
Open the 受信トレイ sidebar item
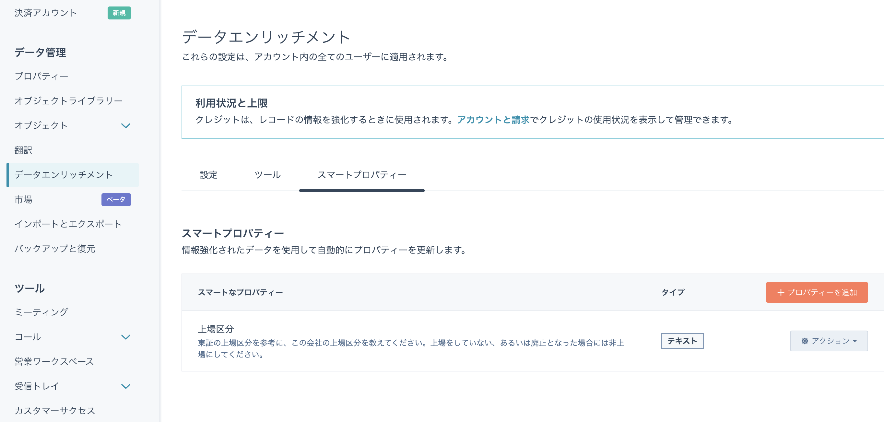pos(37,386)
